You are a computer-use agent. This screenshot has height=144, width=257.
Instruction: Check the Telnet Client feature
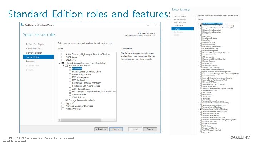point(201,97)
